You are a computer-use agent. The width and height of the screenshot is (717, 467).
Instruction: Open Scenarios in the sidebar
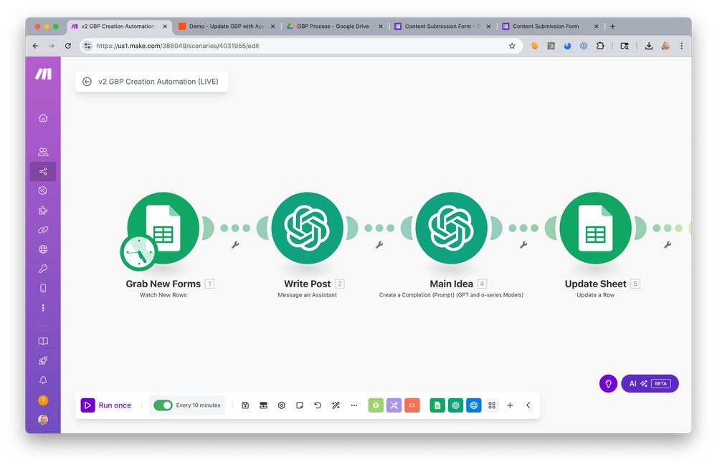click(43, 171)
